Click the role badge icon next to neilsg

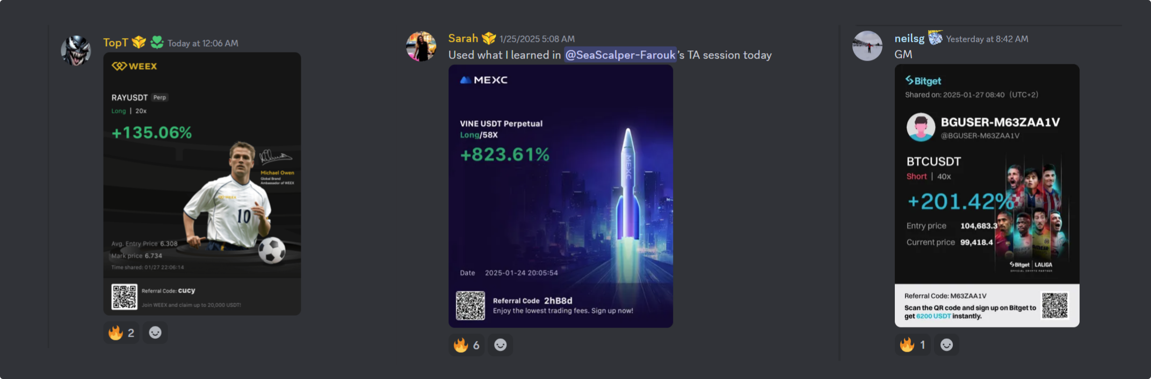[936, 38]
